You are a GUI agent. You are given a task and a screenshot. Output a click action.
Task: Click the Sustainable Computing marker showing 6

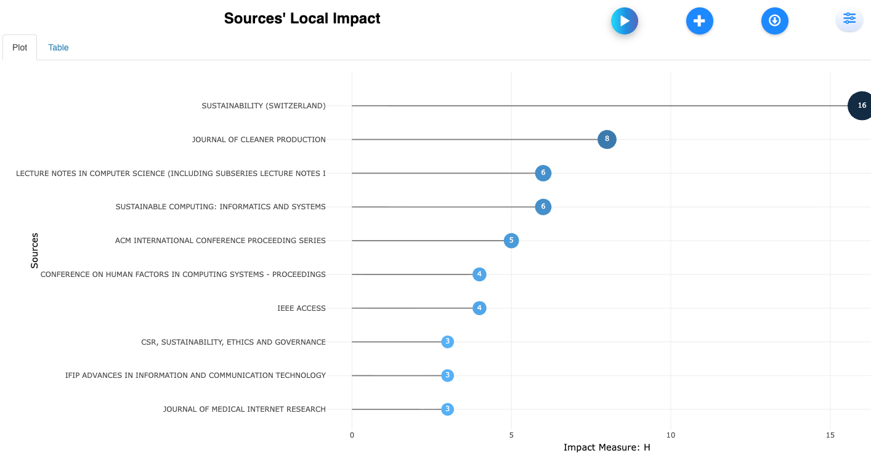(543, 207)
